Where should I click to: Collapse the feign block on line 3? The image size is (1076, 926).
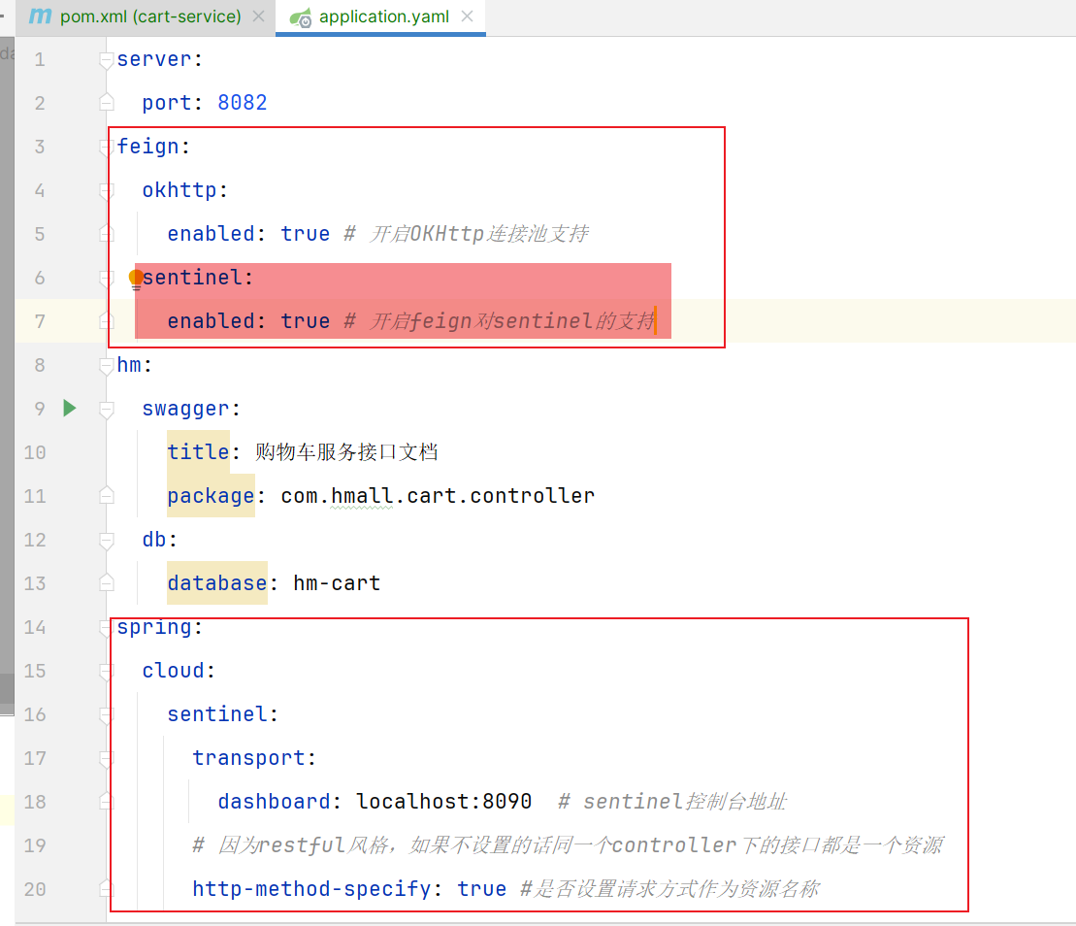click(107, 148)
